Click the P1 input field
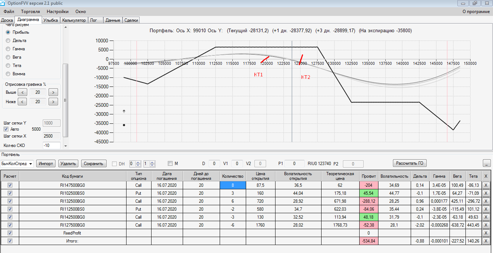This screenshot has height=253, width=493. (294, 164)
